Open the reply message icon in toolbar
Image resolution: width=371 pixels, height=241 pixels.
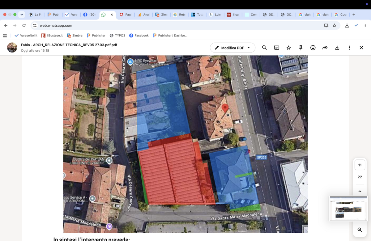click(276, 48)
